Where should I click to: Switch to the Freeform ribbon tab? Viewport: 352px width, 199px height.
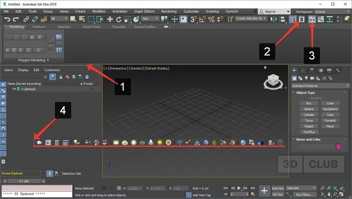[39, 27]
